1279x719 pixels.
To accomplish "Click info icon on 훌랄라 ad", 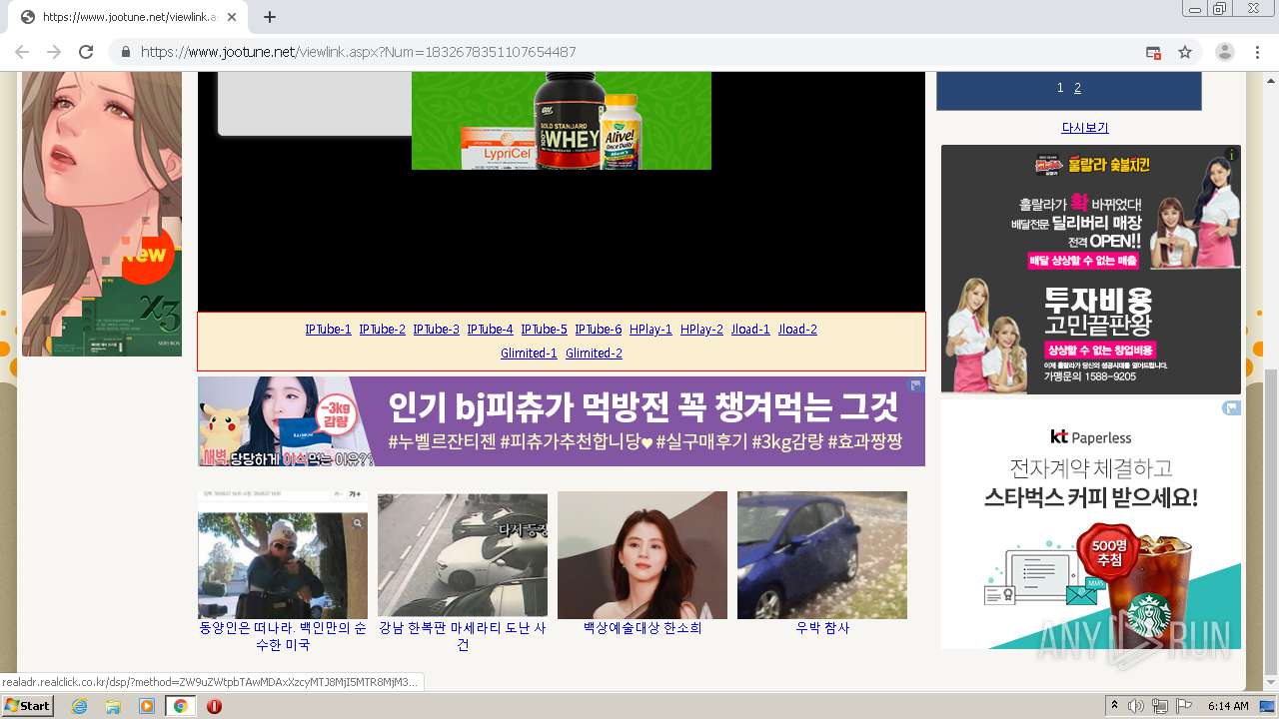I will 1232,155.
